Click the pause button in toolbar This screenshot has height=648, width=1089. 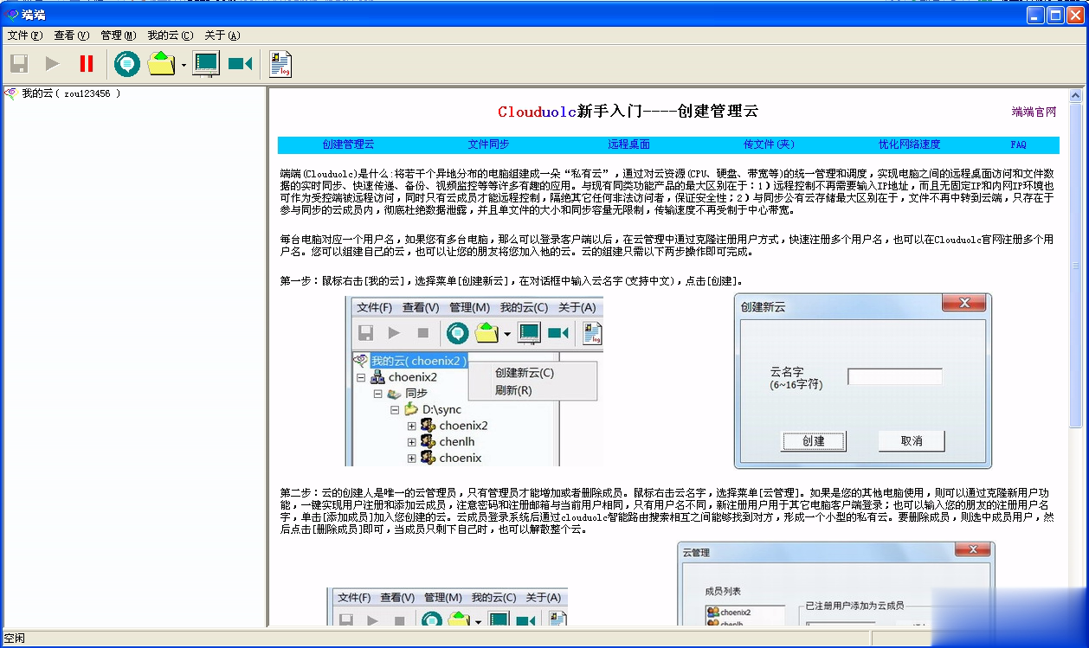(x=87, y=63)
